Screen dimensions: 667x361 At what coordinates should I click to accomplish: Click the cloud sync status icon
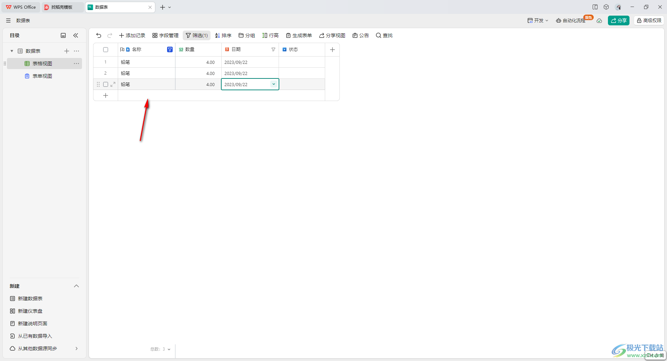tap(599, 21)
